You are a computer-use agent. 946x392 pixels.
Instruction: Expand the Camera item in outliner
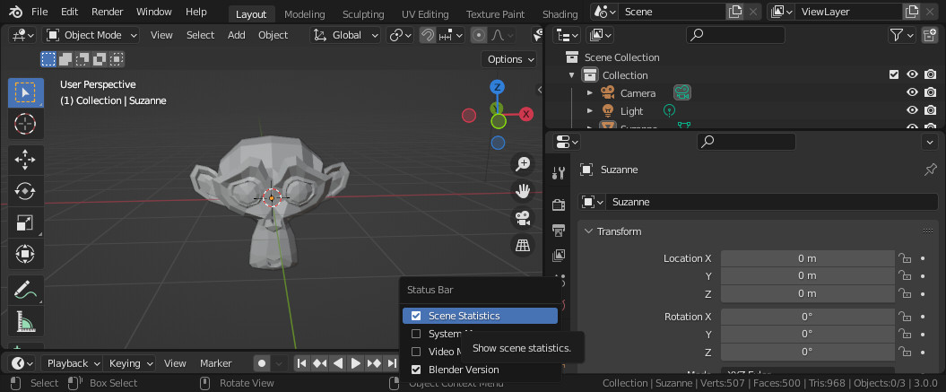coord(590,92)
